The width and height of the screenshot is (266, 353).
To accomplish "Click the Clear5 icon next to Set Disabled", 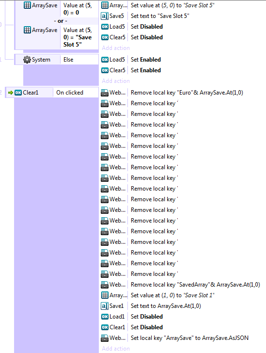I will (105, 37).
